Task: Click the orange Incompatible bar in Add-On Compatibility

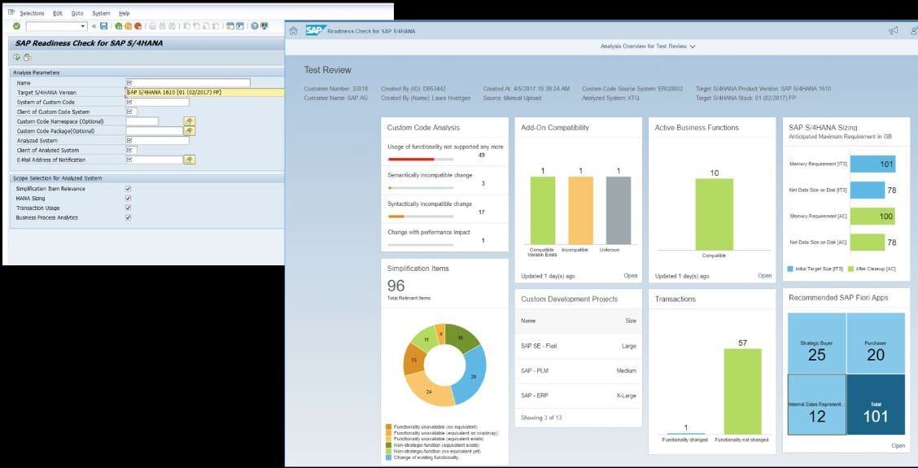Action: (x=580, y=210)
